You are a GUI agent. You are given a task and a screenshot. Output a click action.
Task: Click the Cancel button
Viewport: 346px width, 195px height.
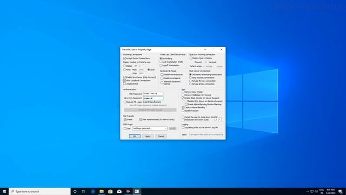coord(161,136)
